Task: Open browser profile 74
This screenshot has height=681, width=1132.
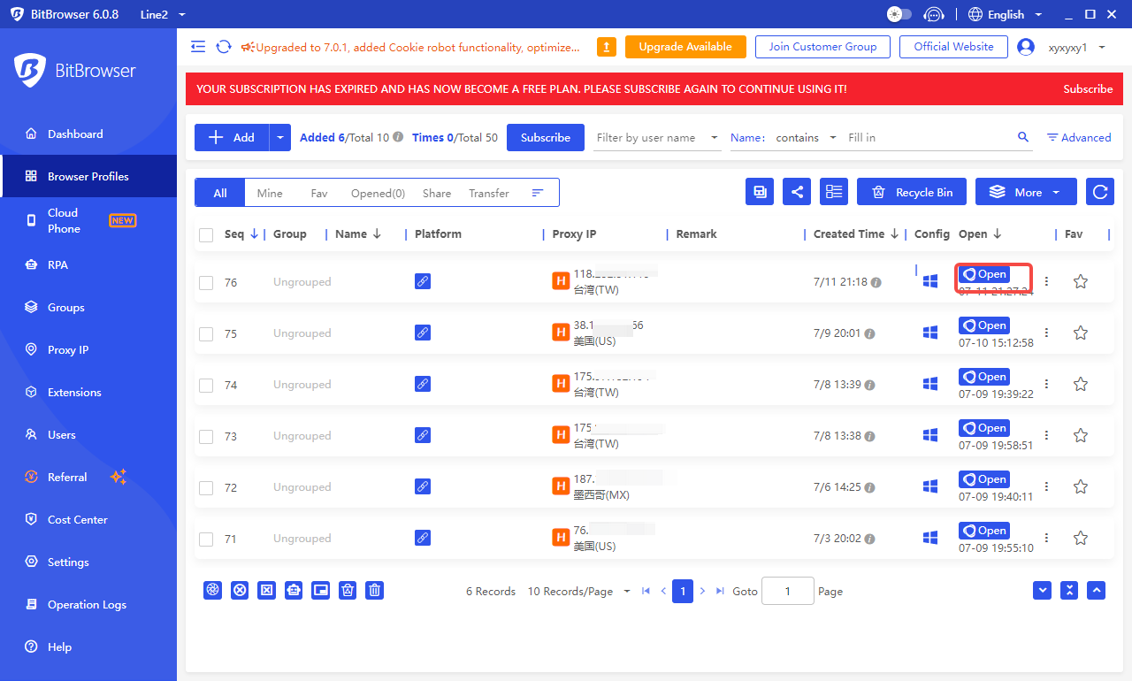Action: coord(984,377)
